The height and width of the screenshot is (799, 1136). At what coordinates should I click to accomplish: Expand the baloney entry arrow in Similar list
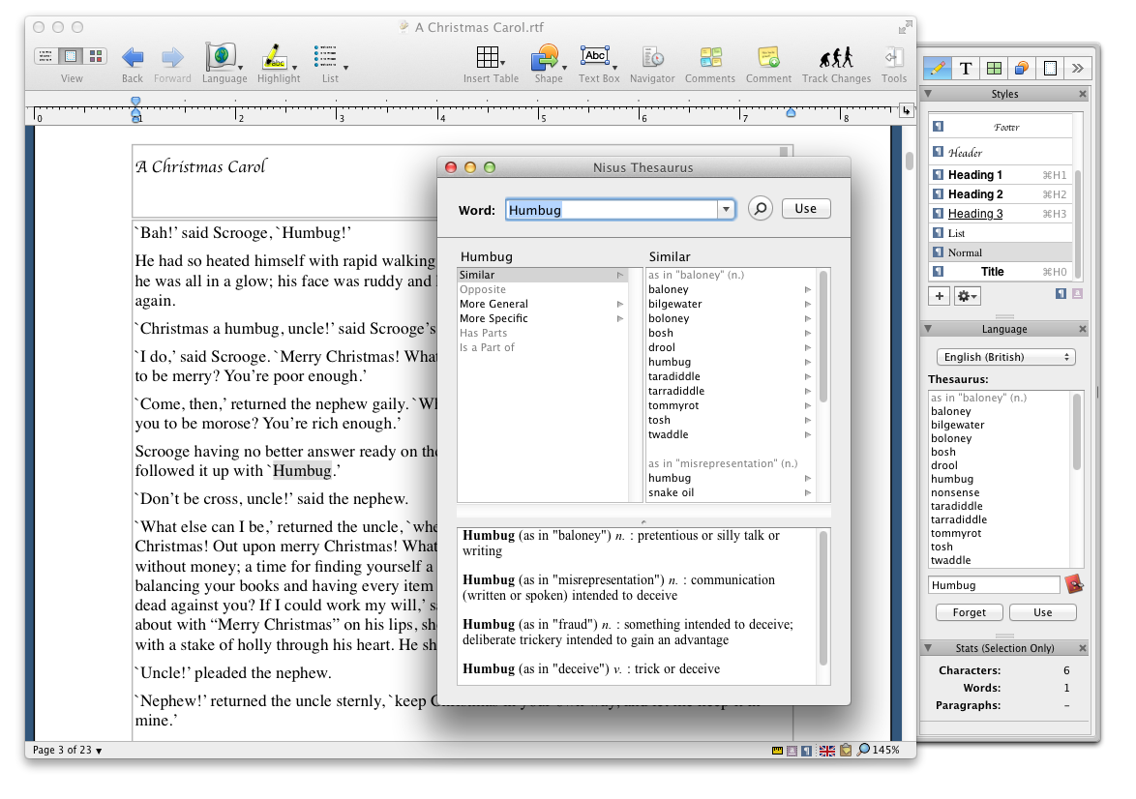tap(807, 290)
